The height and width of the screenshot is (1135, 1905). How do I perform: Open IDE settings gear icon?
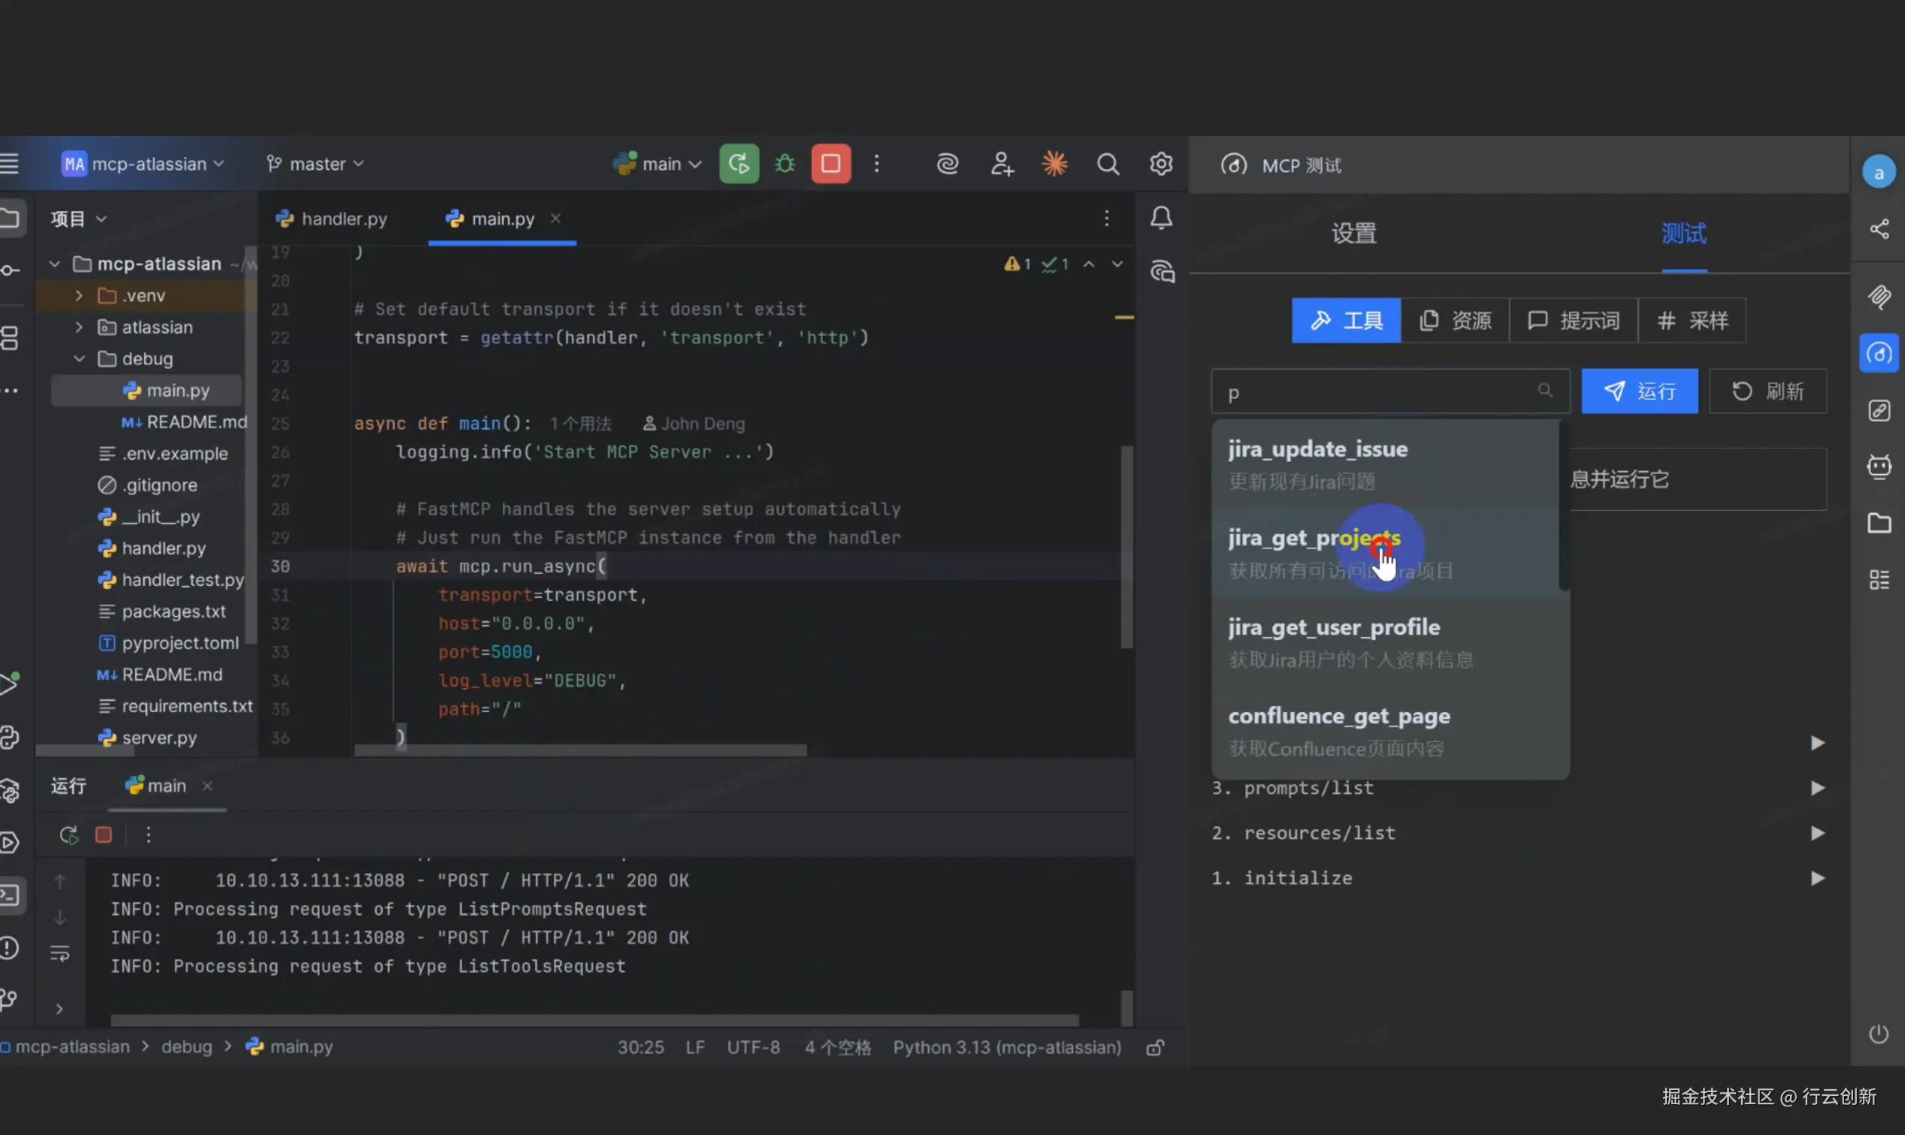[1160, 164]
